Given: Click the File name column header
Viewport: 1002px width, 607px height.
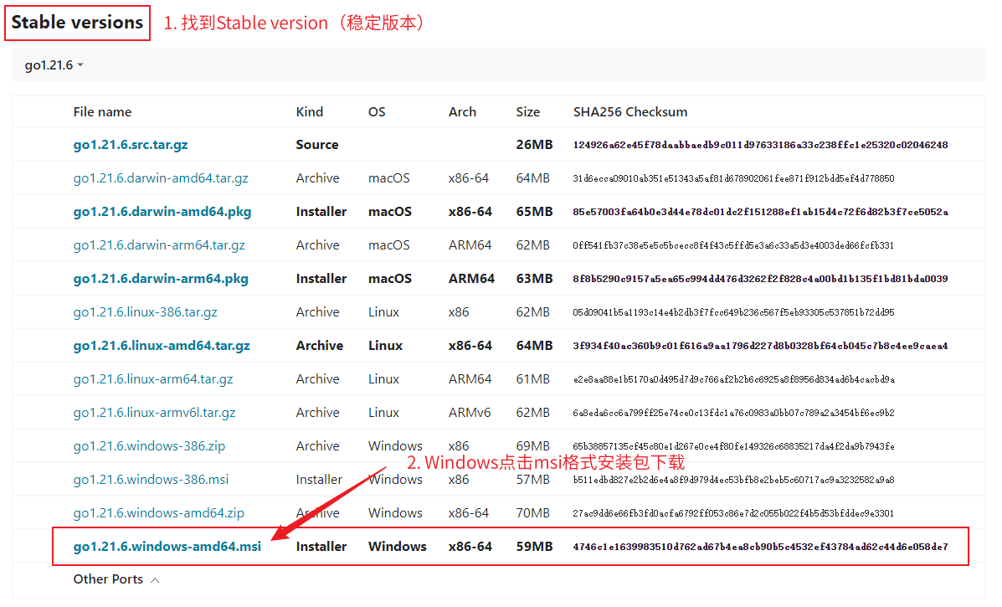Looking at the screenshot, I should coord(102,112).
